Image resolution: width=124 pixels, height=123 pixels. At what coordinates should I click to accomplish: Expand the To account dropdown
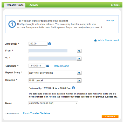(x=79, y=59)
